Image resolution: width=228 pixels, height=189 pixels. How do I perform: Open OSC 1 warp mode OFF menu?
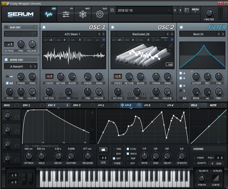68,98
